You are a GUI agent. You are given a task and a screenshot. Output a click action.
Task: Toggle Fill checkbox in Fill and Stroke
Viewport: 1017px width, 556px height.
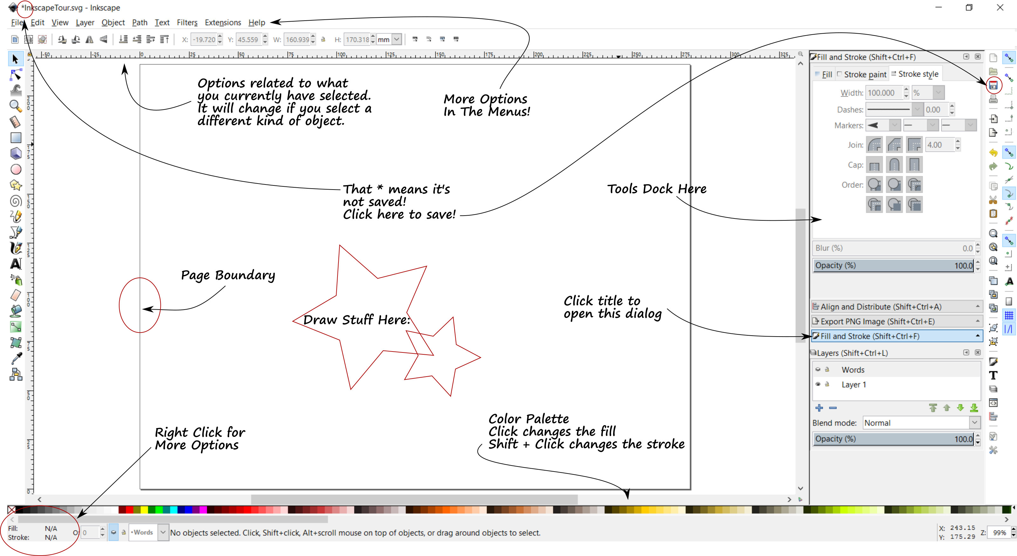click(819, 73)
